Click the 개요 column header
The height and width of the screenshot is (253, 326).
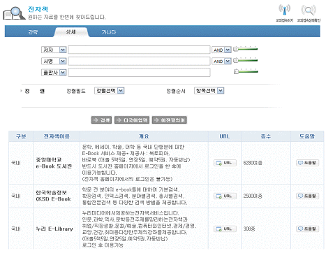coord(144,136)
